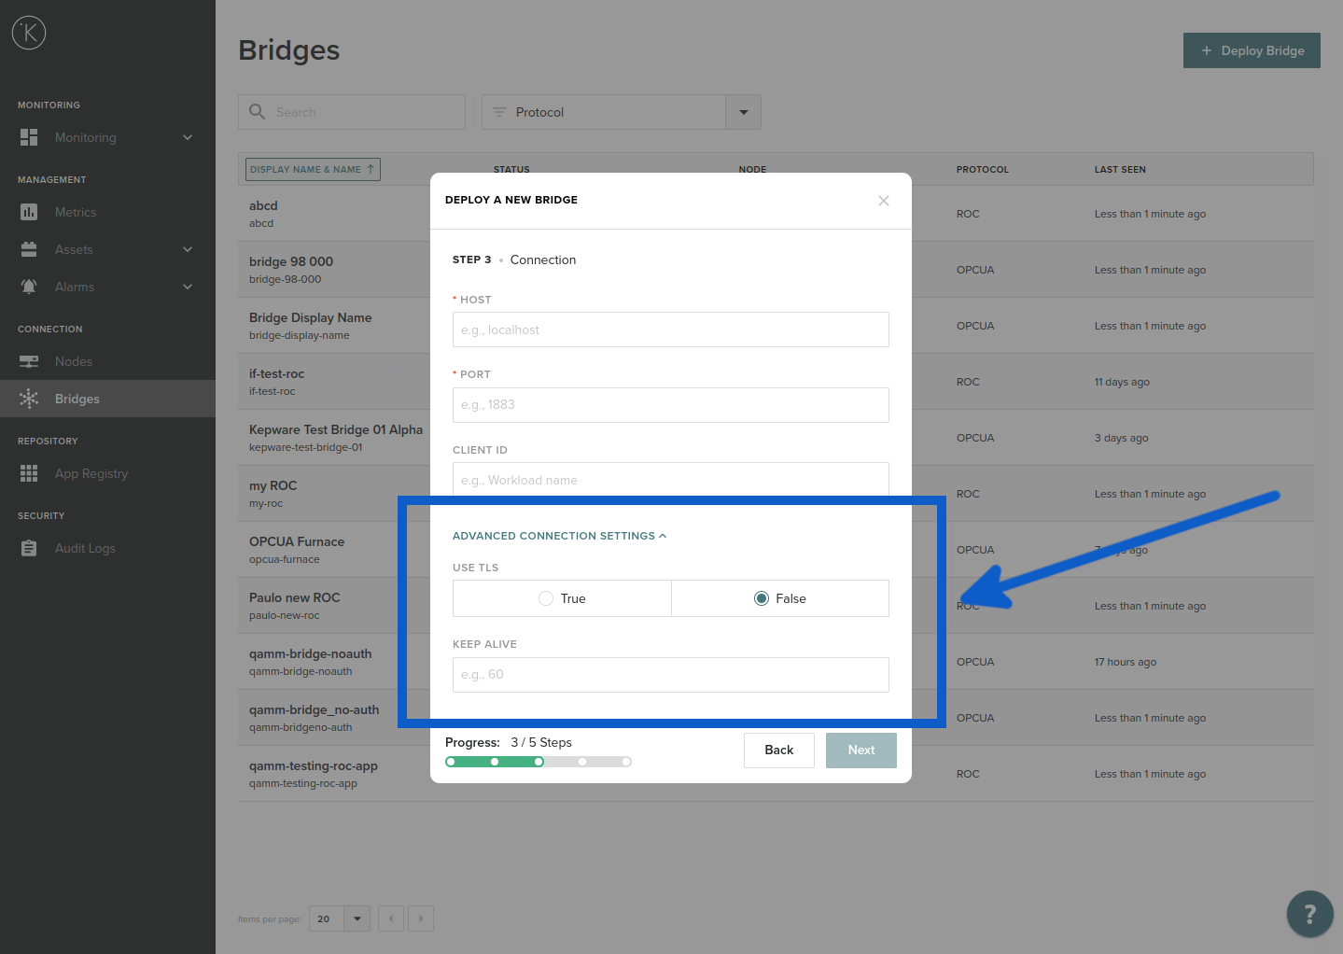1343x954 pixels.
Task: Expand the Monitoring menu in sidebar
Action: tap(187, 137)
